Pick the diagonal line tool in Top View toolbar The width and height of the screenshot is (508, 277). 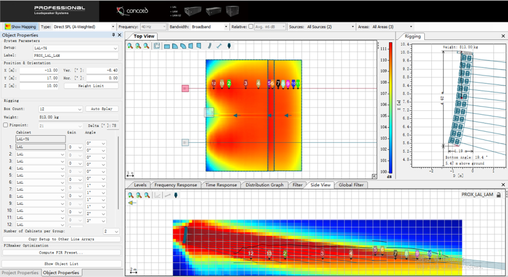pyautogui.click(x=219, y=46)
